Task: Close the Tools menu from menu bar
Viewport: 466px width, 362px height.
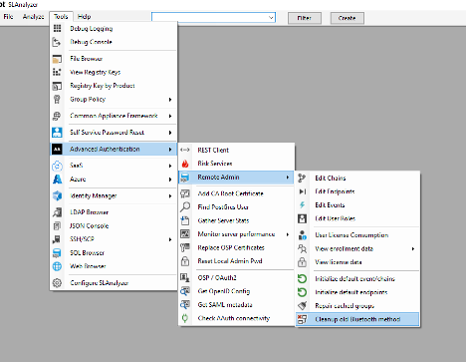Action: point(61,17)
